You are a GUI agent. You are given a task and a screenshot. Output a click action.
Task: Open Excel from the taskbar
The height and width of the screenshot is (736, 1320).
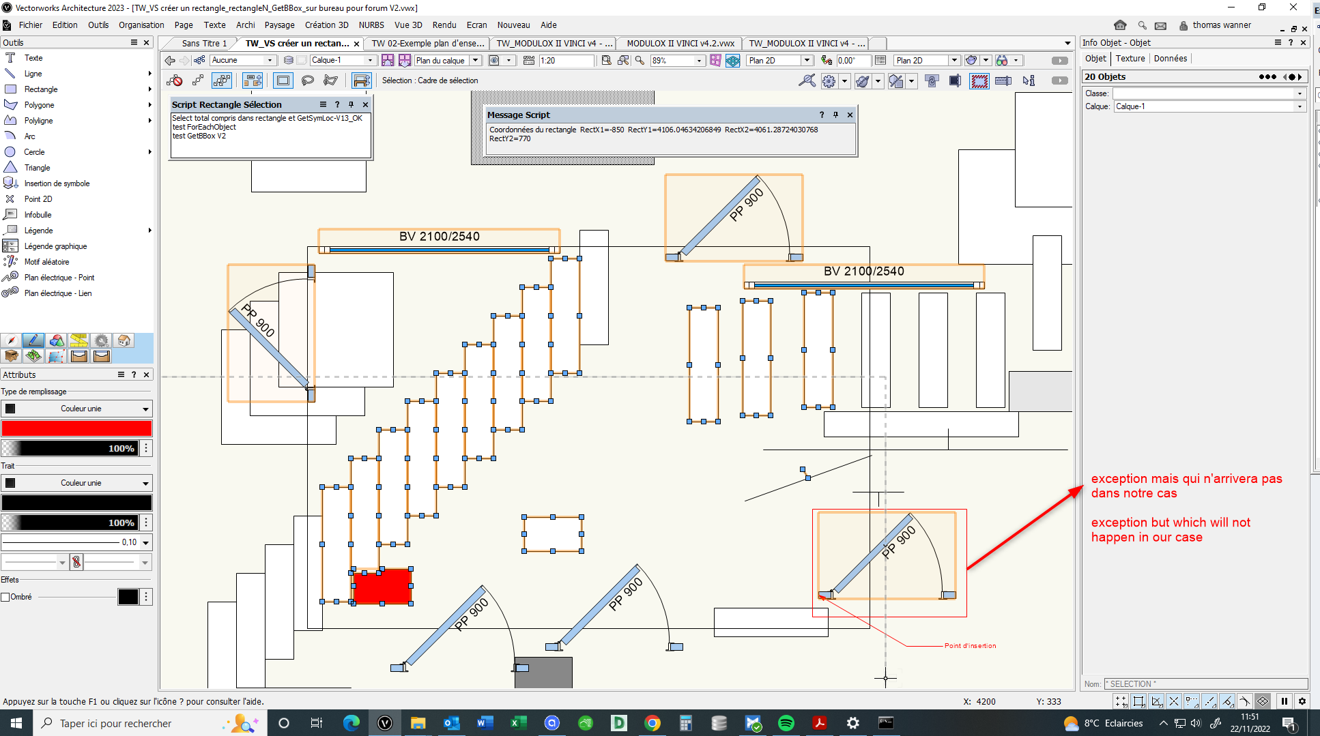pyautogui.click(x=518, y=723)
